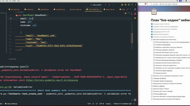Screen dimensions: 190x106
Task: Check the Dockerfile checklist item
Action: coord(152,78)
